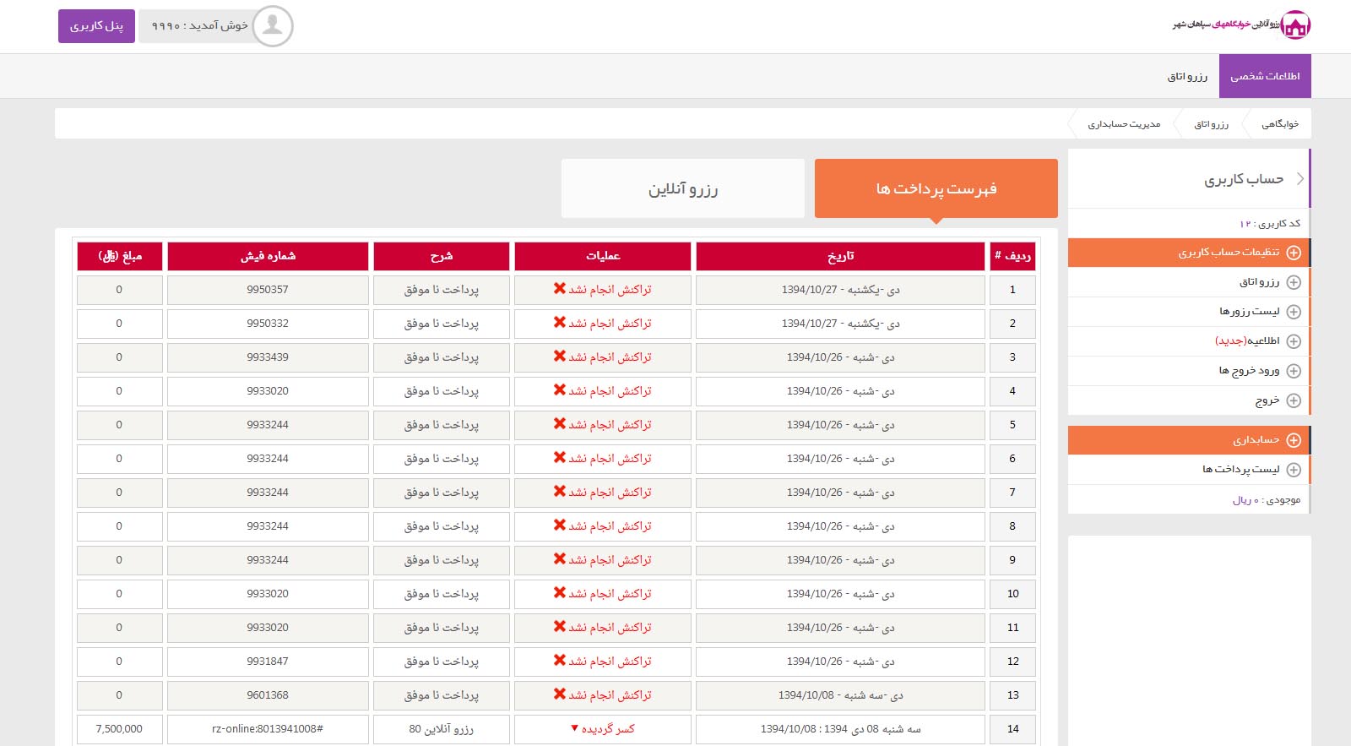The width and height of the screenshot is (1351, 746).
Task: Expand کسر گردید arrow in row 14
Action: click(574, 728)
